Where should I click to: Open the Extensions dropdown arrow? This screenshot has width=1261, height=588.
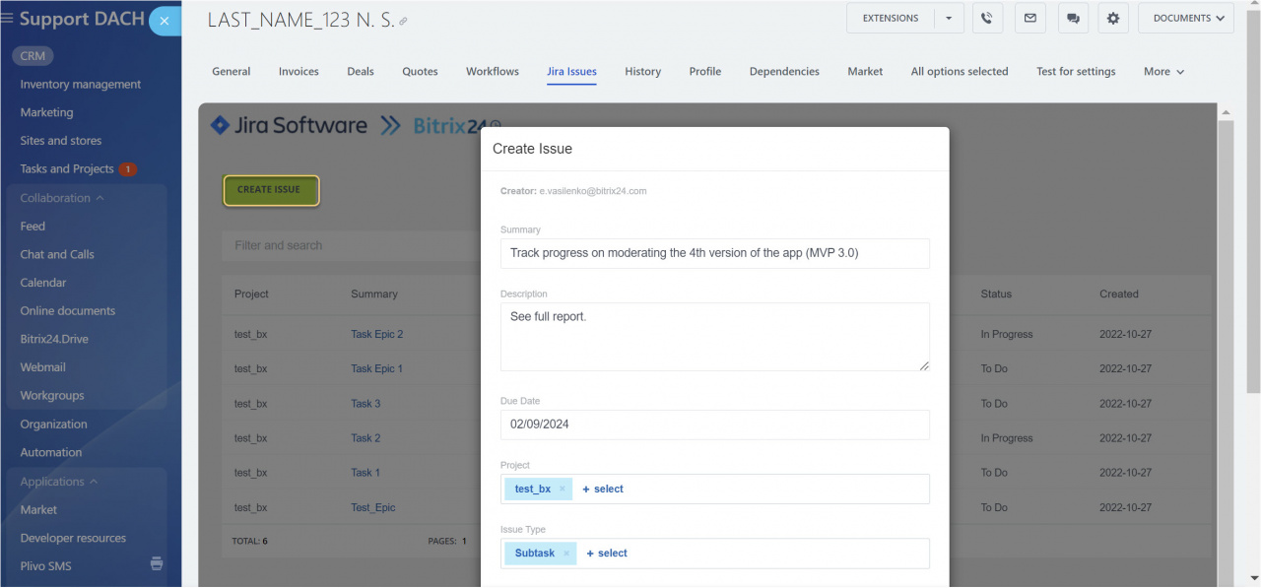tap(949, 18)
